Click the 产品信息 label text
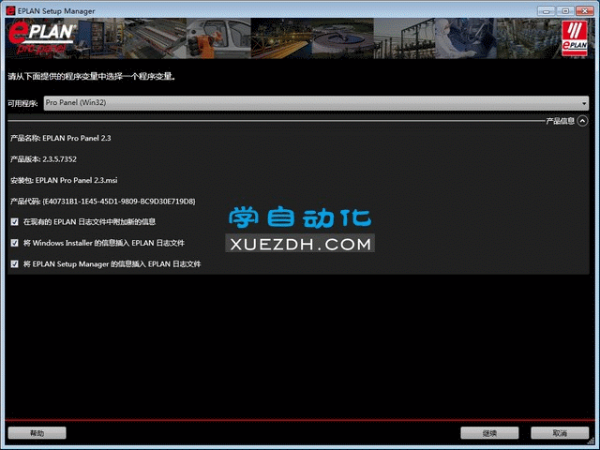 click(560, 121)
